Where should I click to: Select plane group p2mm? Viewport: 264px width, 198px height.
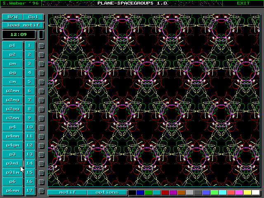pyautogui.click(x=12, y=91)
